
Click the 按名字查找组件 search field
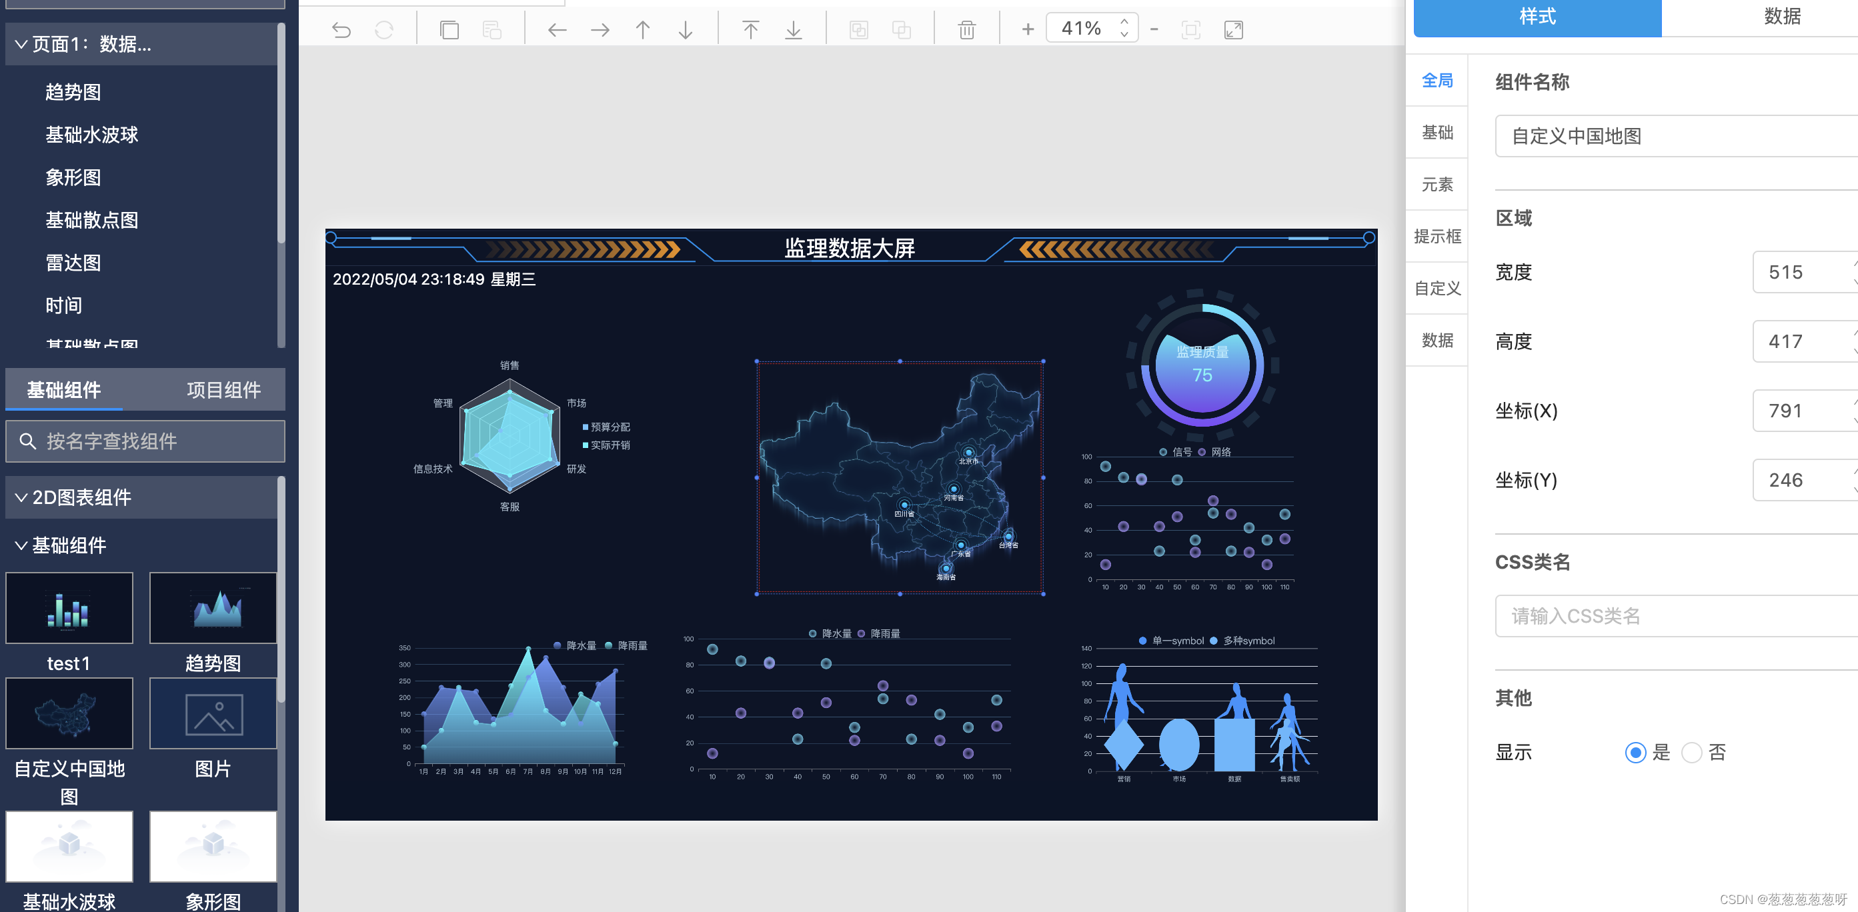coord(145,441)
